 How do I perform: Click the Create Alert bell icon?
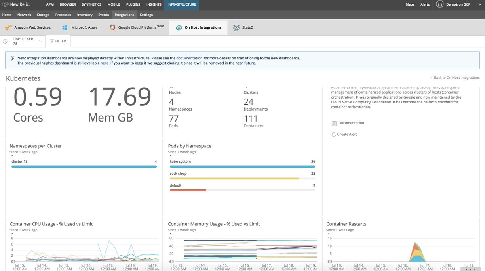[334, 134]
